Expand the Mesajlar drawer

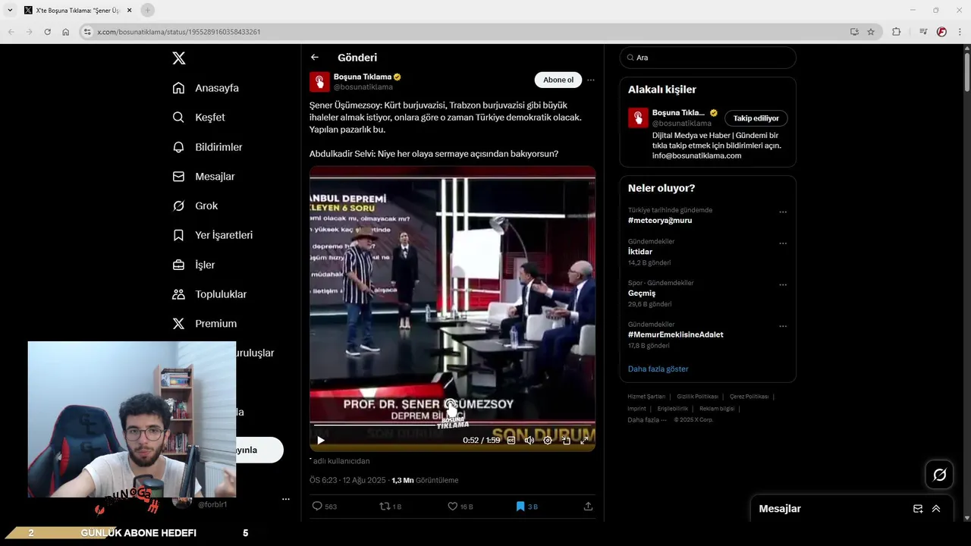click(936, 509)
